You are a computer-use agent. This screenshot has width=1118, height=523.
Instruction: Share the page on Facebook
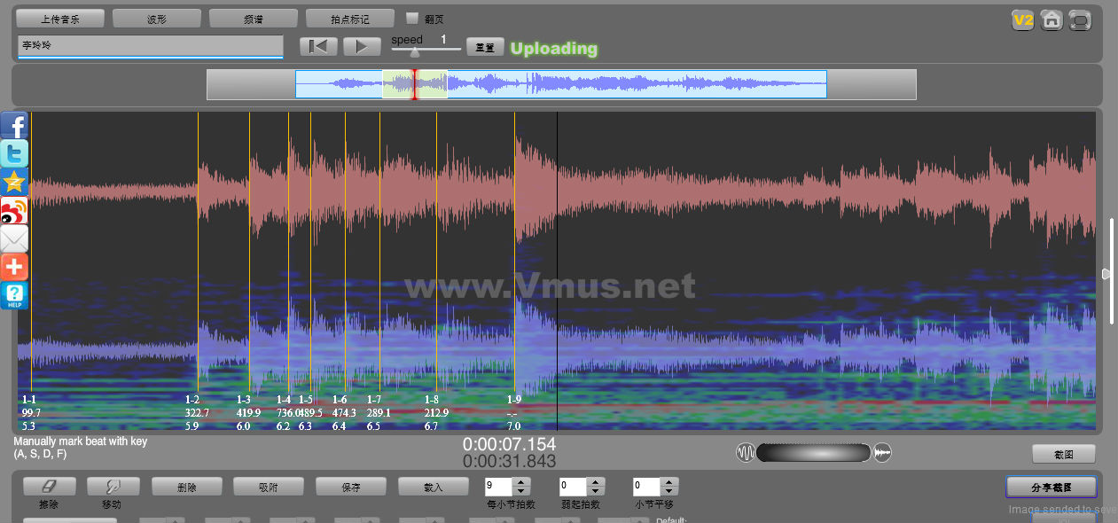click(14, 125)
